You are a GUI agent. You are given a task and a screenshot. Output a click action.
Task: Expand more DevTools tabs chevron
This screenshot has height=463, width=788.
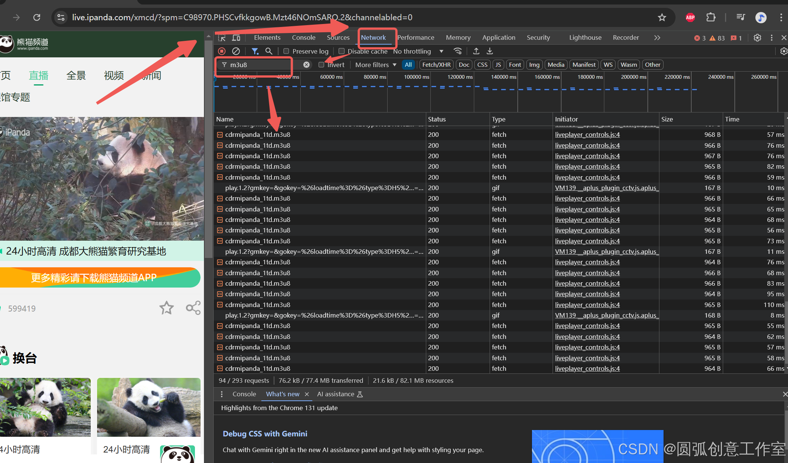(657, 38)
